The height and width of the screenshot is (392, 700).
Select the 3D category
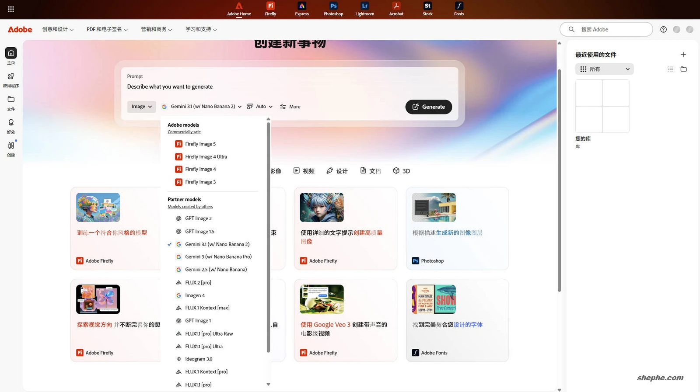(x=401, y=171)
